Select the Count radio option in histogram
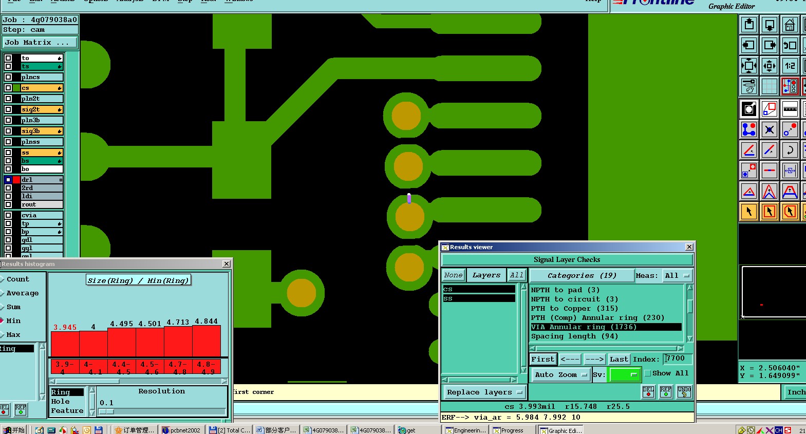 (x=3, y=279)
